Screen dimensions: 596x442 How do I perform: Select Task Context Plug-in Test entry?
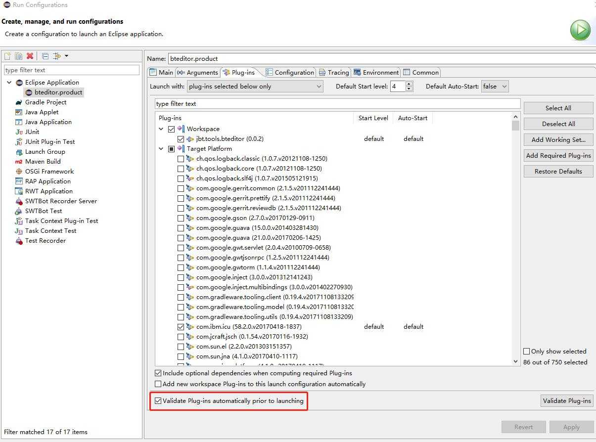(61, 221)
